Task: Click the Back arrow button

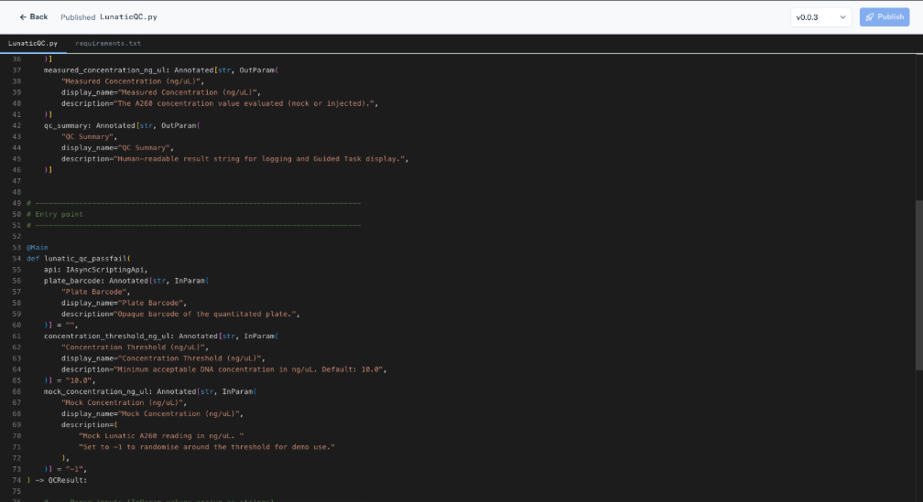Action: tap(34, 17)
